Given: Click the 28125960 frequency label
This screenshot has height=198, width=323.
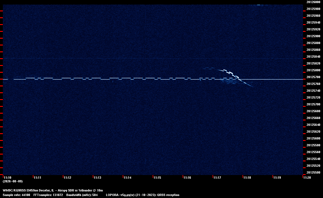Looking at the screenshot, I should coord(313,16).
